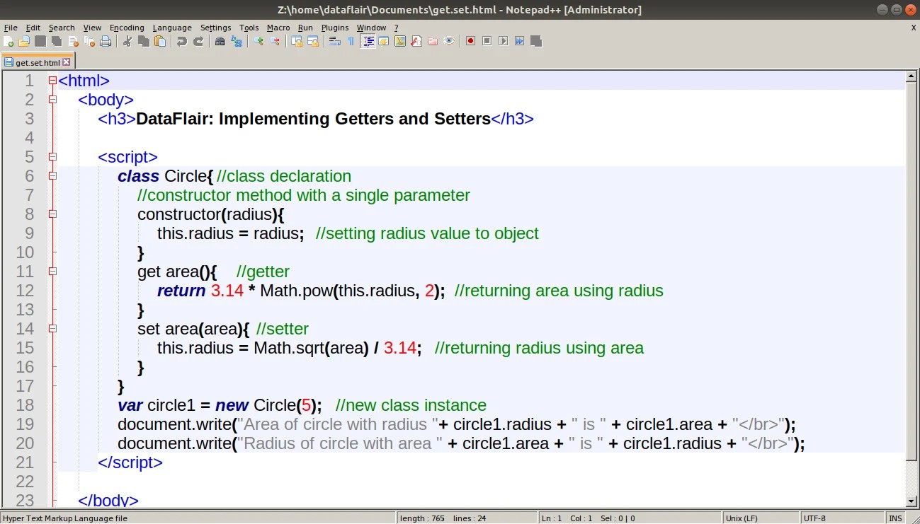920x524 pixels.
Task: Open the ? help menu
Action: pyautogui.click(x=396, y=28)
